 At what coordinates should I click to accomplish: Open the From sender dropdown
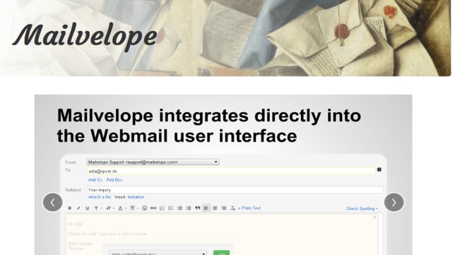(x=153, y=162)
